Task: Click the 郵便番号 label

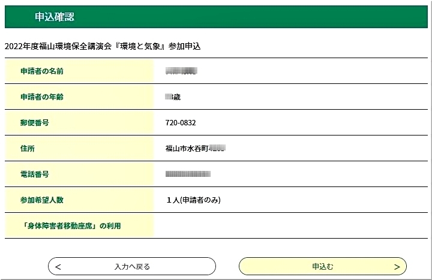Action: (34, 123)
